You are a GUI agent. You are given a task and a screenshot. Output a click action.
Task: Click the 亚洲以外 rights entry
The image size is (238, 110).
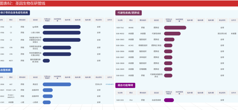point(99,84)
